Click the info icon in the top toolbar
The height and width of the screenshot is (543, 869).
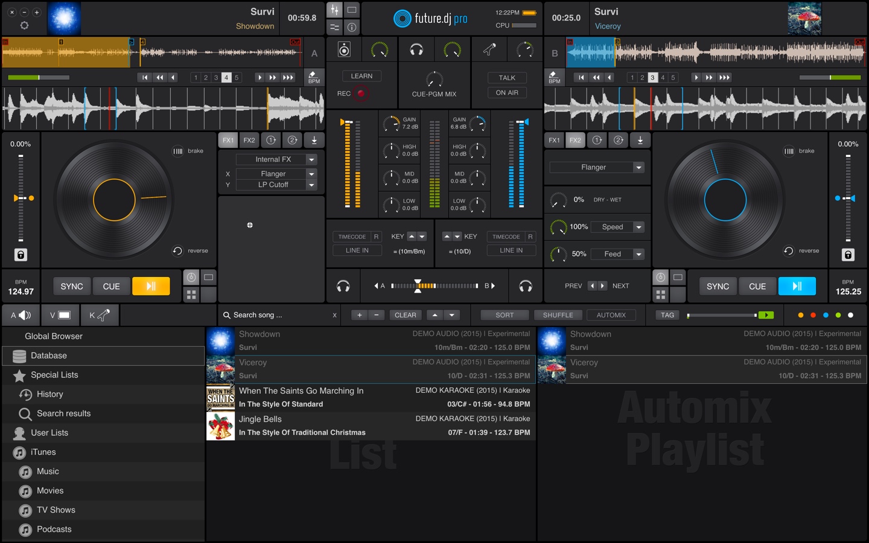pyautogui.click(x=351, y=27)
